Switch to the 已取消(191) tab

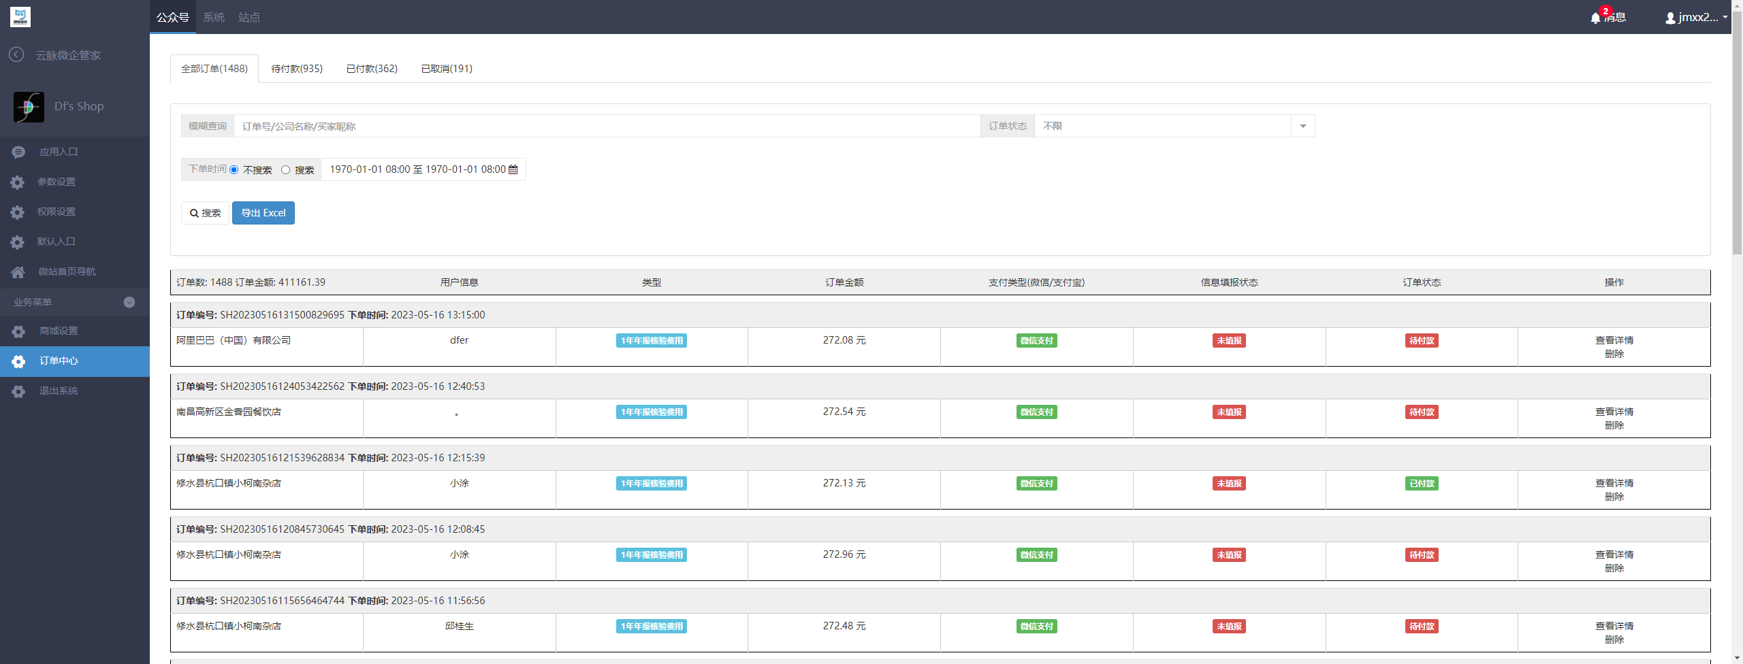click(x=447, y=69)
